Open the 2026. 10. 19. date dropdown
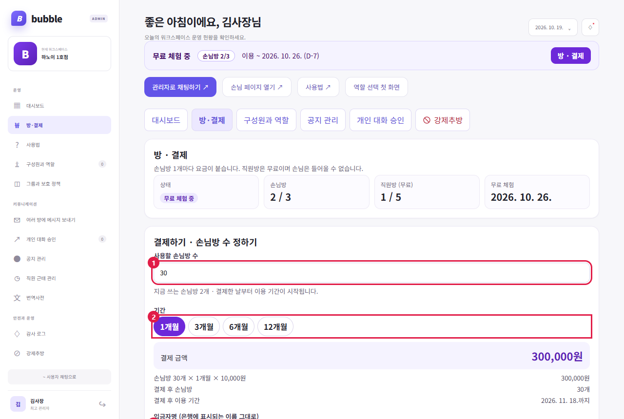Image resolution: width=624 pixels, height=419 pixels. (x=553, y=27)
